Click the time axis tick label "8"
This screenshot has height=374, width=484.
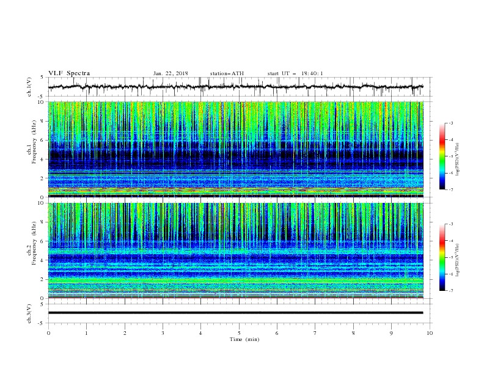[x=353, y=333]
